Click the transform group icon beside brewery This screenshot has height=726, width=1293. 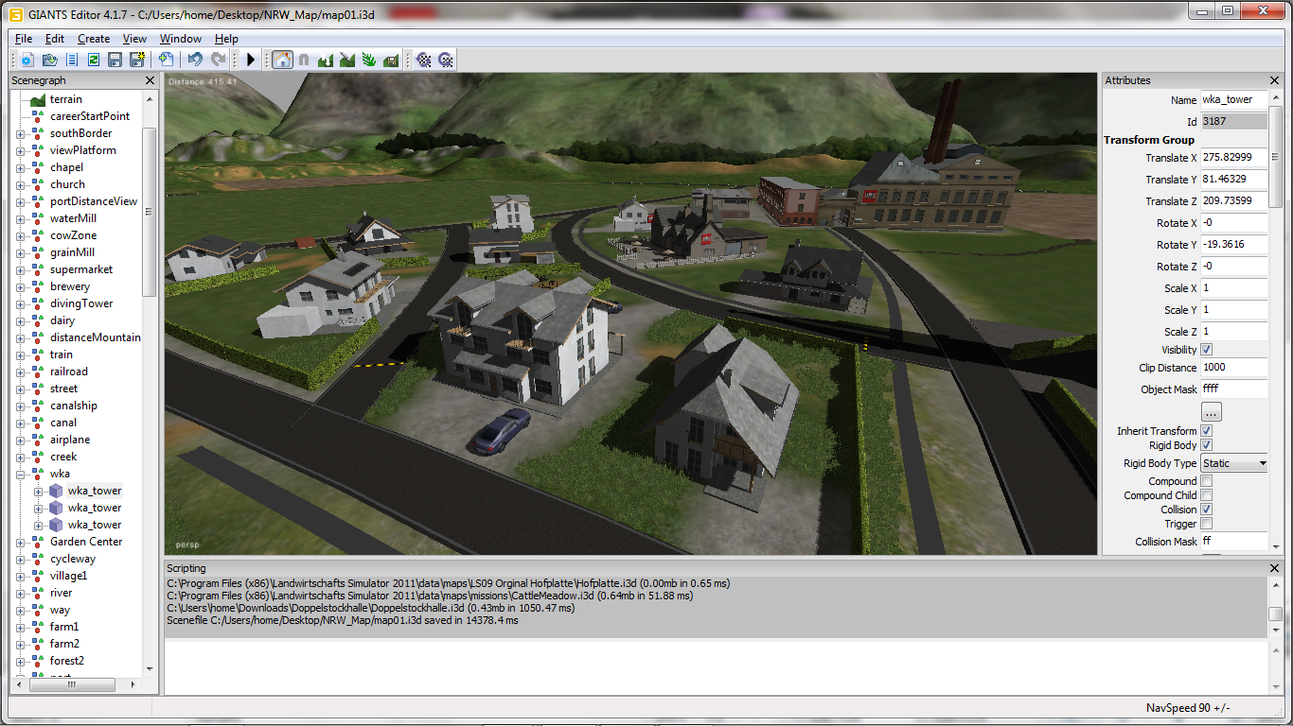click(x=38, y=286)
